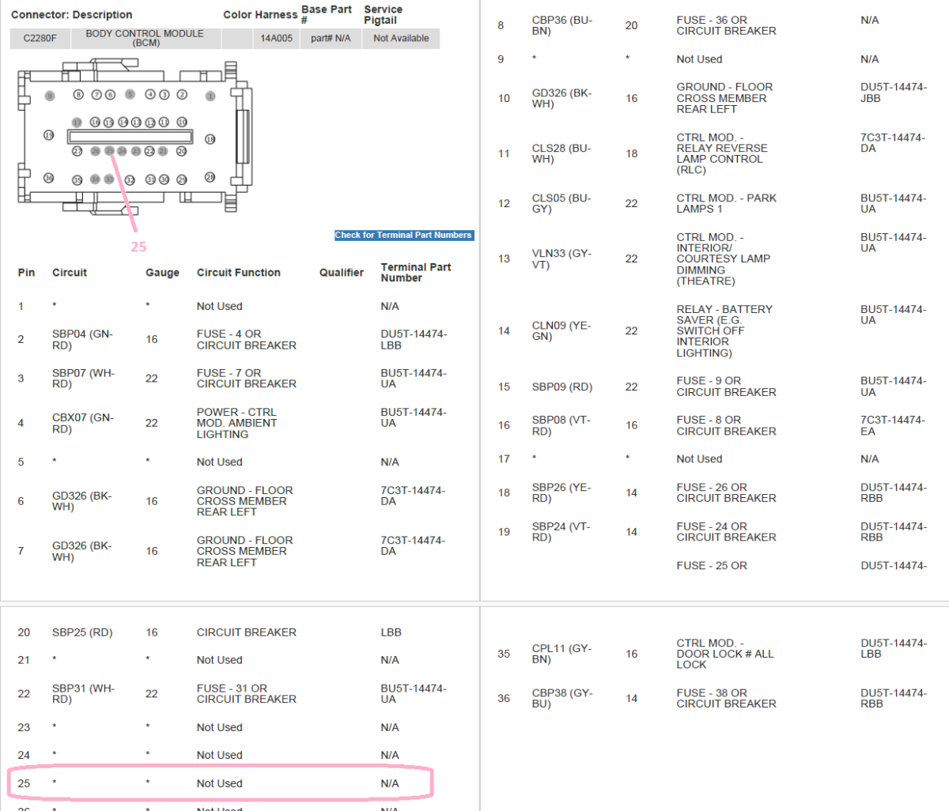
Task: Click pin 9 on the connector diagram
Action: tap(50, 96)
